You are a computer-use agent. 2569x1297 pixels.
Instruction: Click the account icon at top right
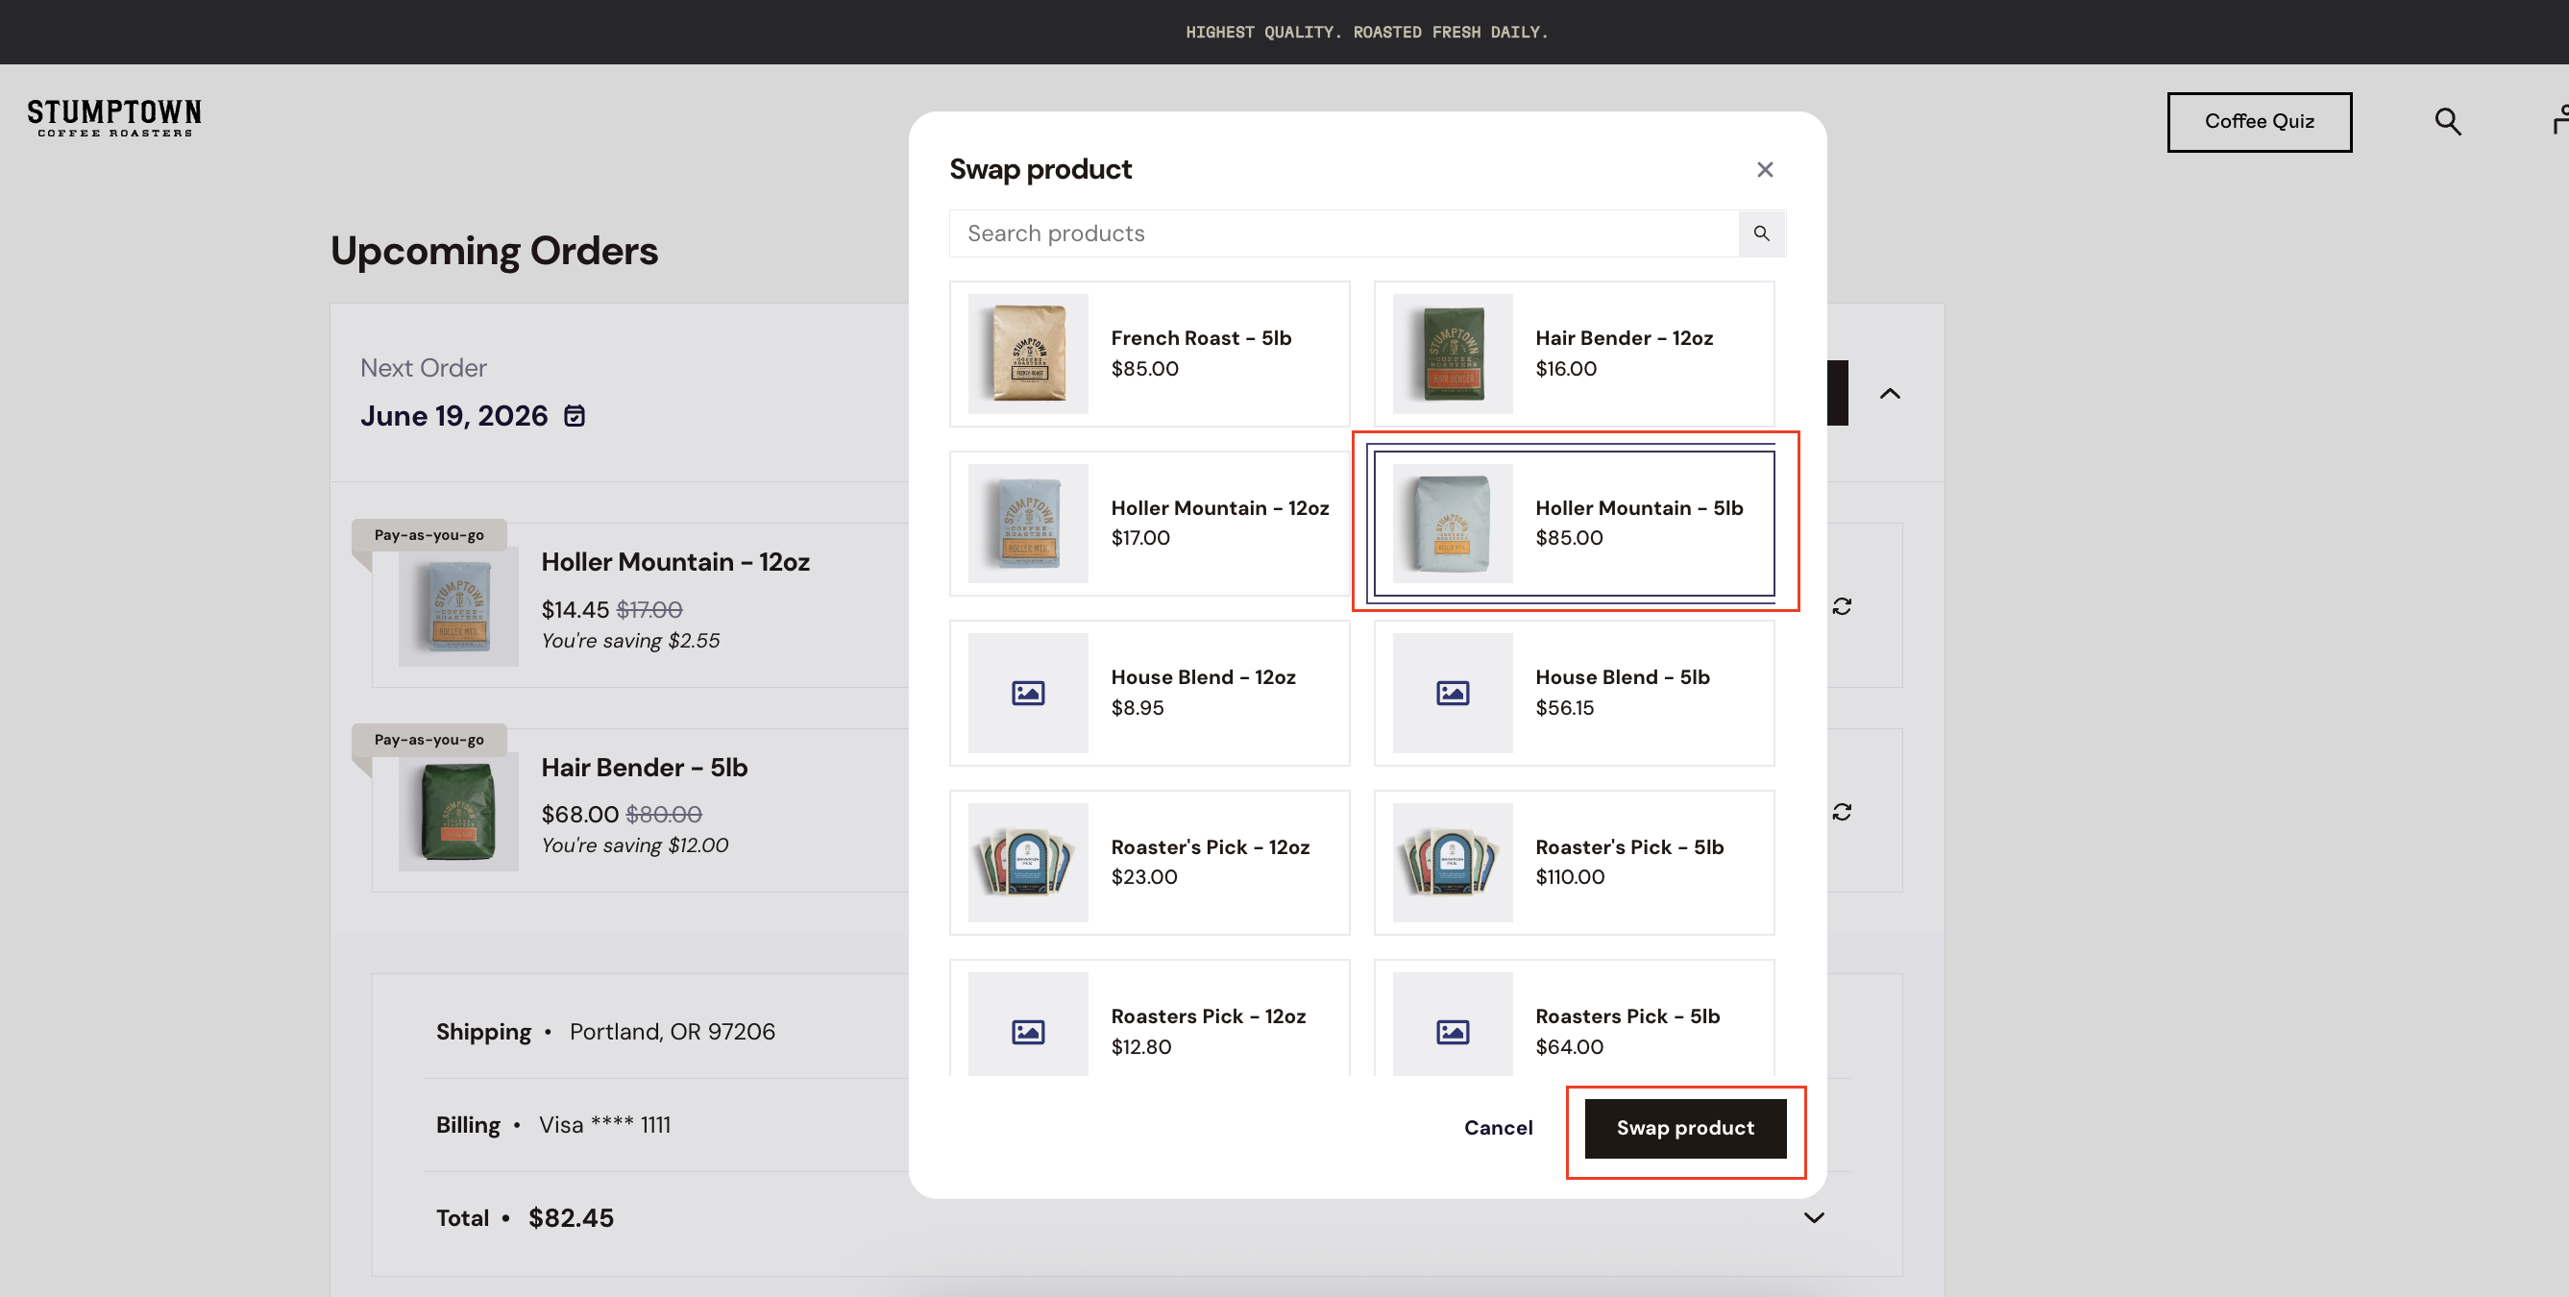click(2560, 120)
